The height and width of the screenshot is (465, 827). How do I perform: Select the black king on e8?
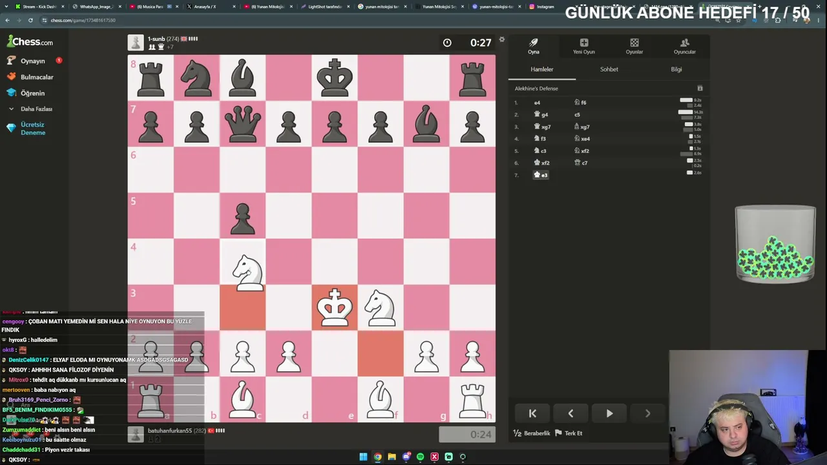coord(335,77)
